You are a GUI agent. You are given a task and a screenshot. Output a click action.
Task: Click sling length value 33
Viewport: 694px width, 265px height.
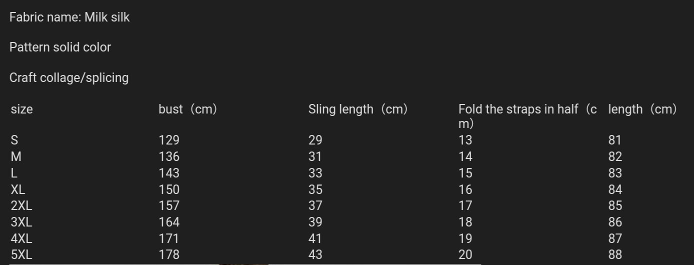pyautogui.click(x=315, y=173)
